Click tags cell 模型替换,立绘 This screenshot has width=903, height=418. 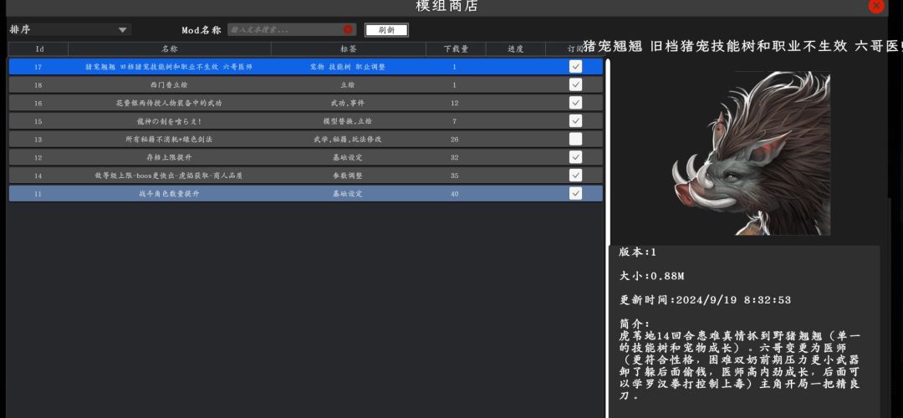[x=347, y=121]
